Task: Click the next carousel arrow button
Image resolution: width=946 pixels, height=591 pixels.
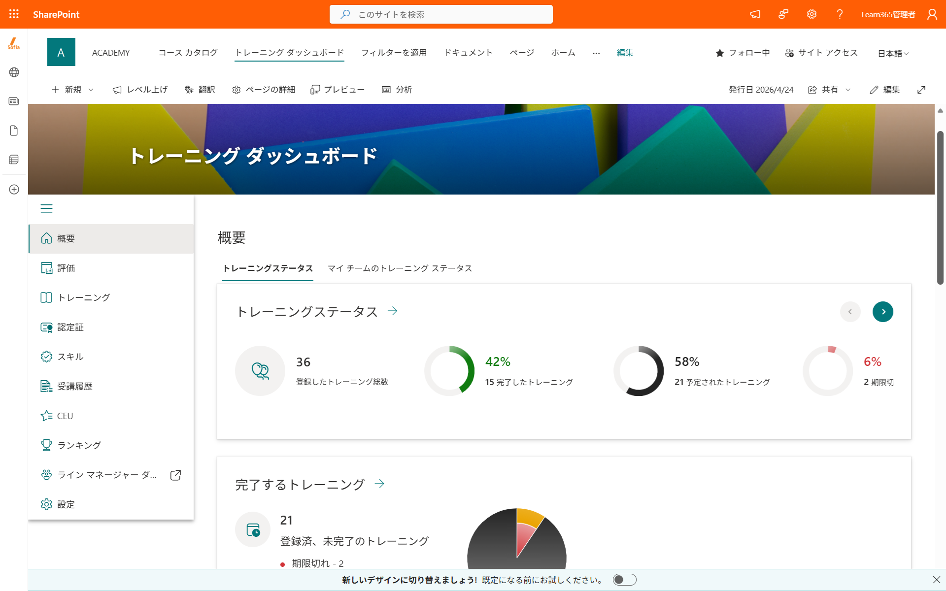Action: [882, 312]
